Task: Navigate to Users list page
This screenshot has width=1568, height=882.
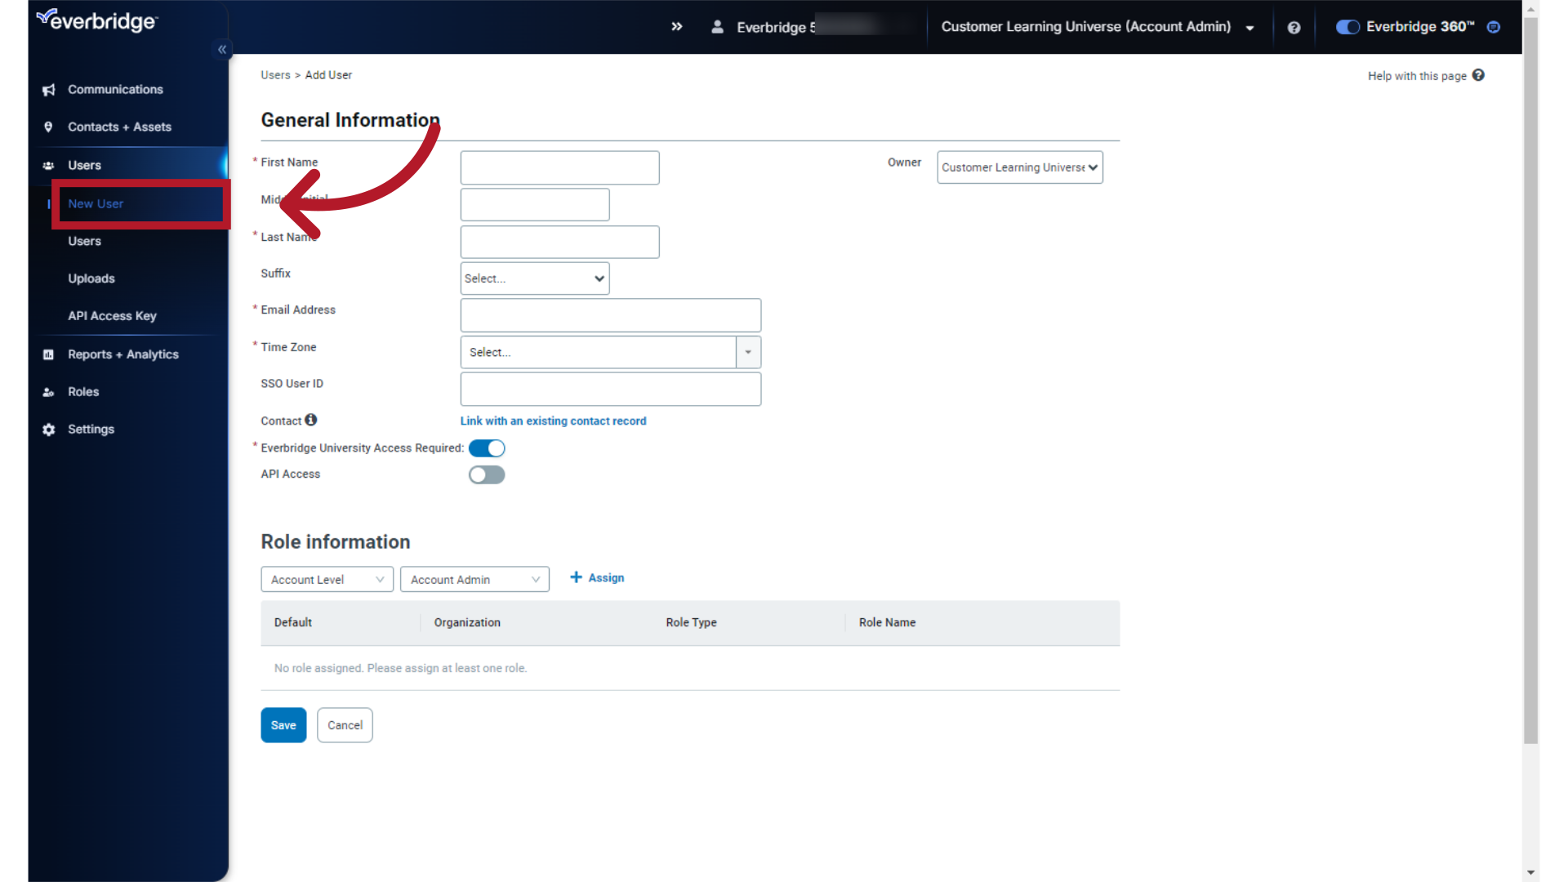Action: (85, 240)
